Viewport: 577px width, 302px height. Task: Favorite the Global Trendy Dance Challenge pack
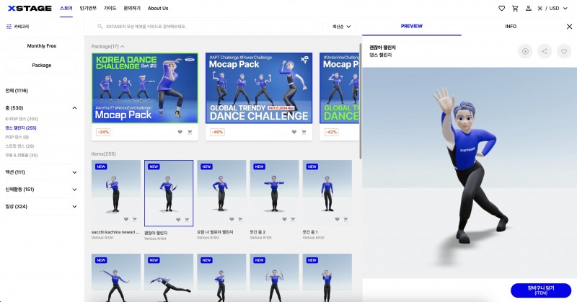(294, 132)
